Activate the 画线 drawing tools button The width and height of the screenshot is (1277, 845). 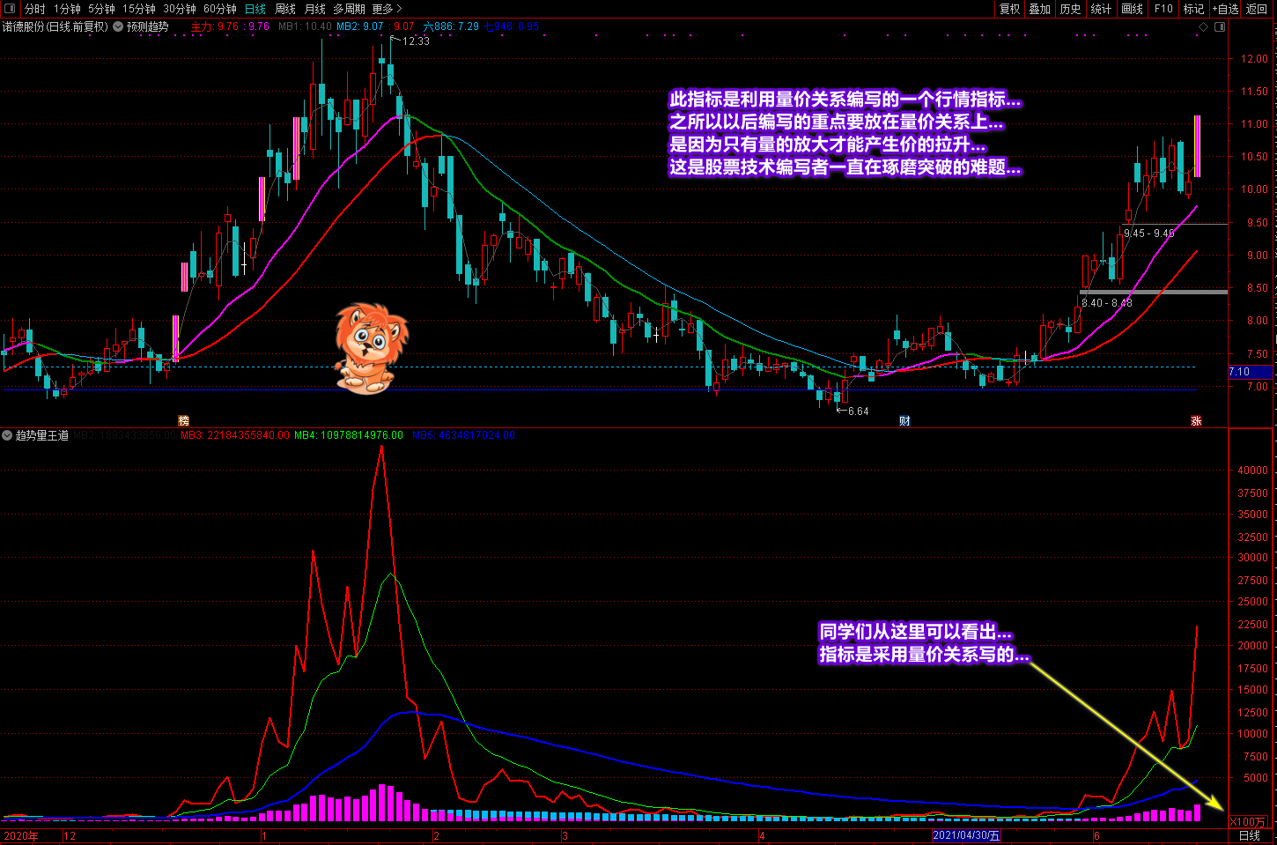click(1133, 9)
